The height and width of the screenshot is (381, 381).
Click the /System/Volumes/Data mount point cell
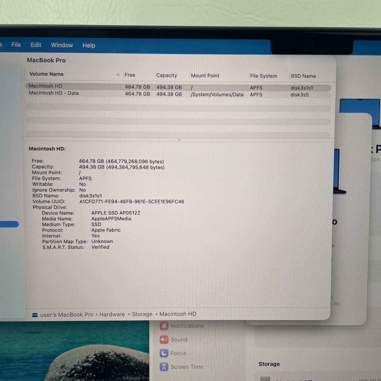[x=217, y=95]
